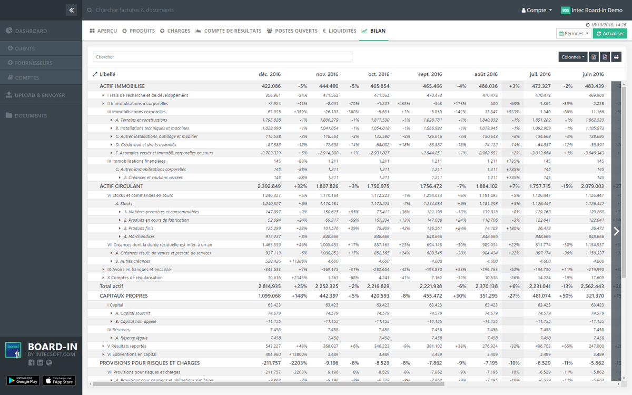This screenshot has height=395, width=632.
Task: Open the Compte user menu
Action: point(537,10)
